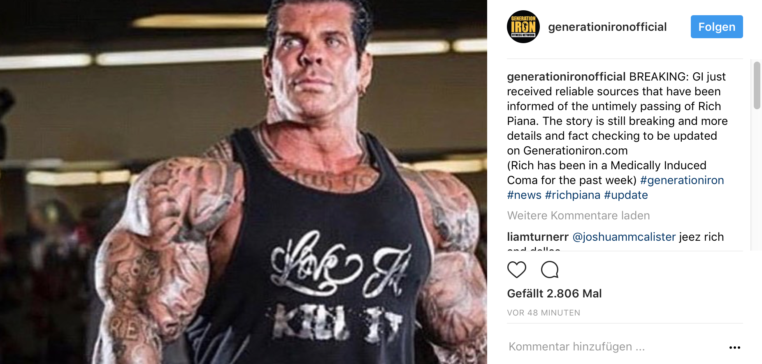Open the three-dot more options menu
The height and width of the screenshot is (364, 762).
734,348
